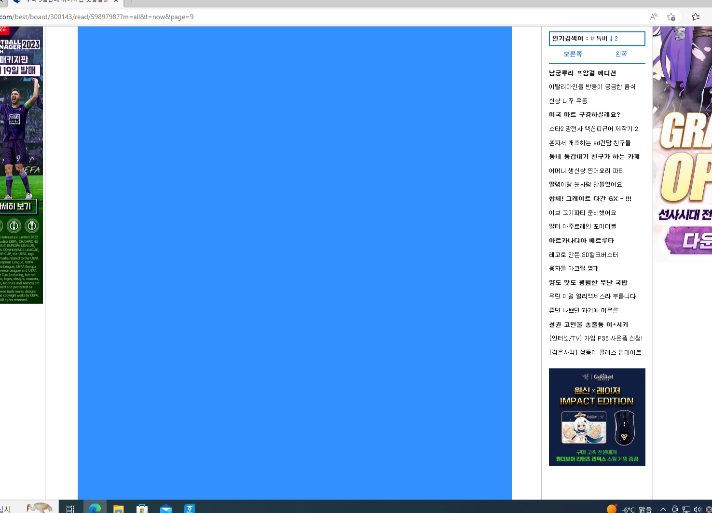712x513 pixels.
Task: Click the Read aloud icon in address bar
Action: 654,17
